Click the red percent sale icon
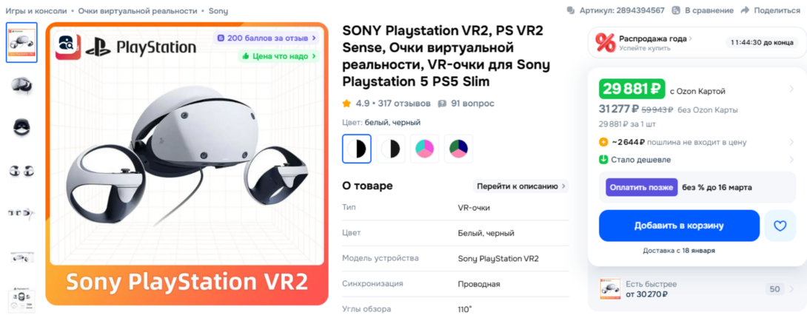This screenshot has width=807, height=318. [x=606, y=43]
